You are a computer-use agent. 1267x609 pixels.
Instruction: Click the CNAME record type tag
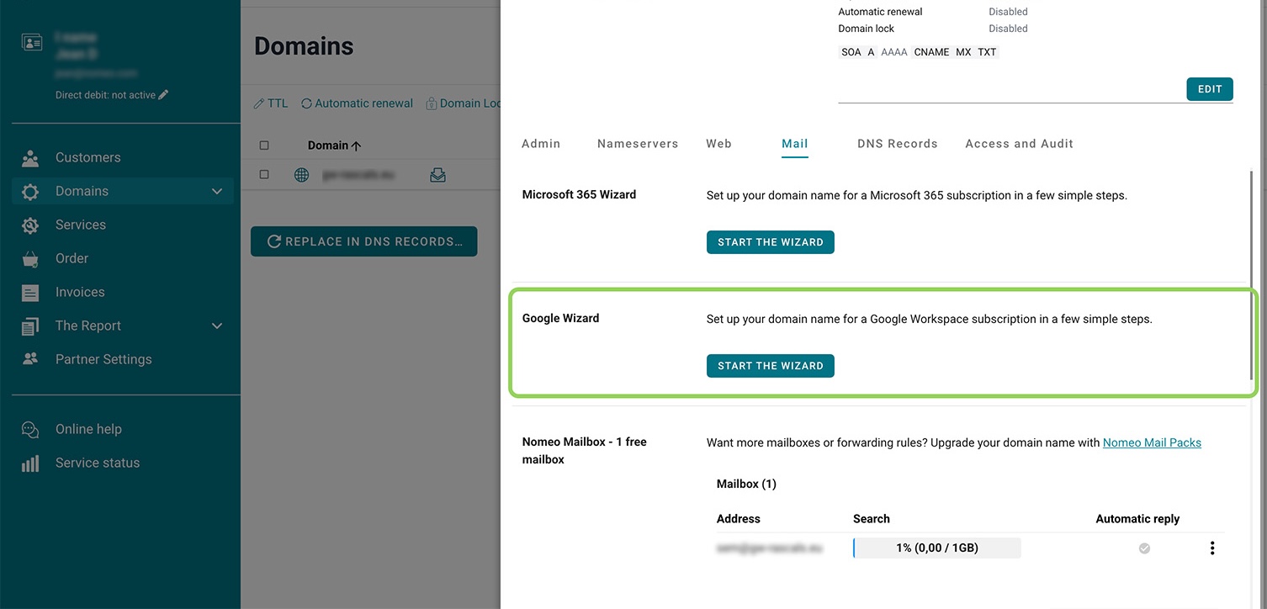(x=931, y=52)
